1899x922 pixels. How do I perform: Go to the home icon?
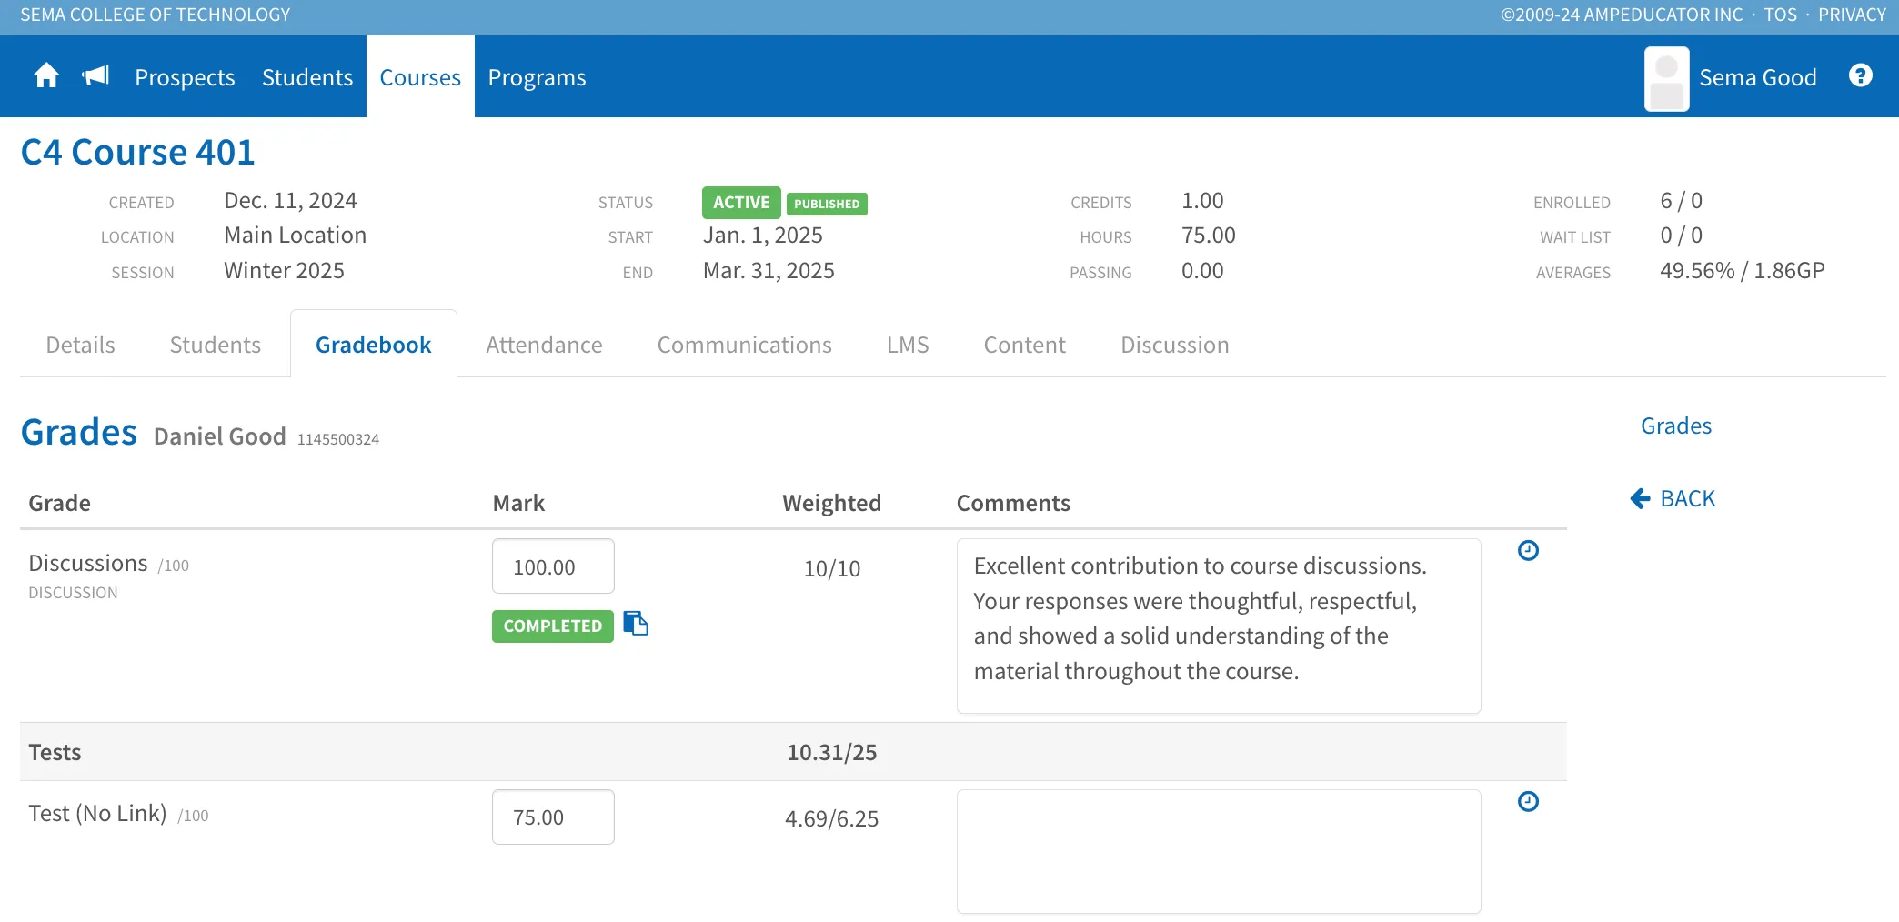pos(46,76)
